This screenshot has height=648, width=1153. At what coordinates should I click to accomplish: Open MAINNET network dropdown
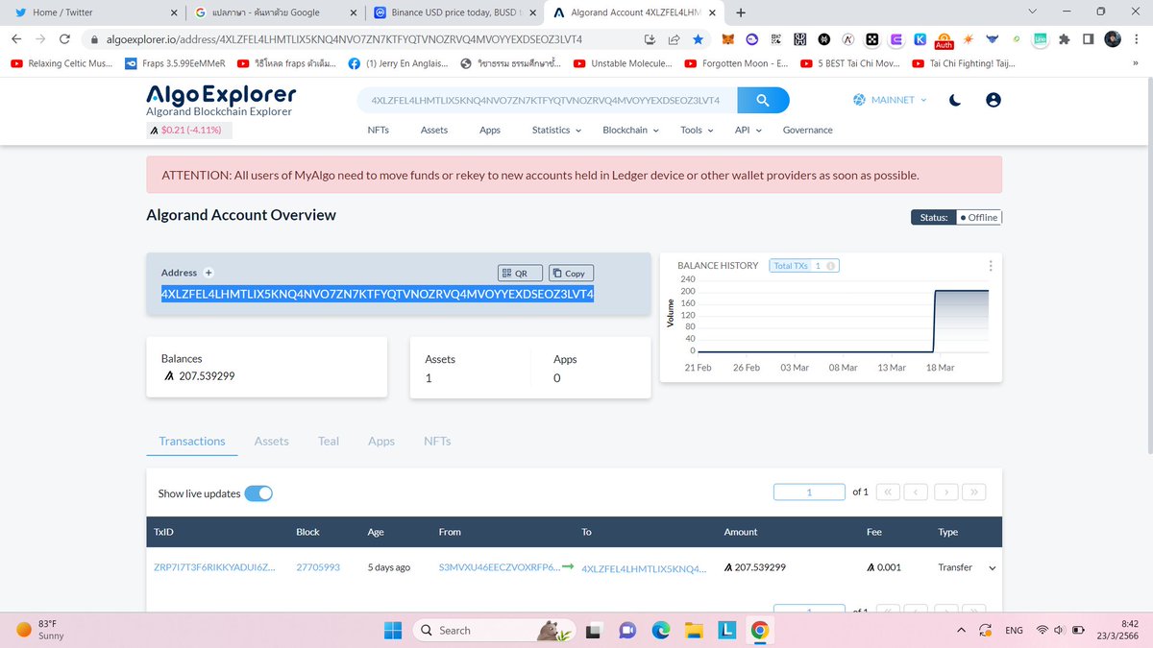(890, 100)
